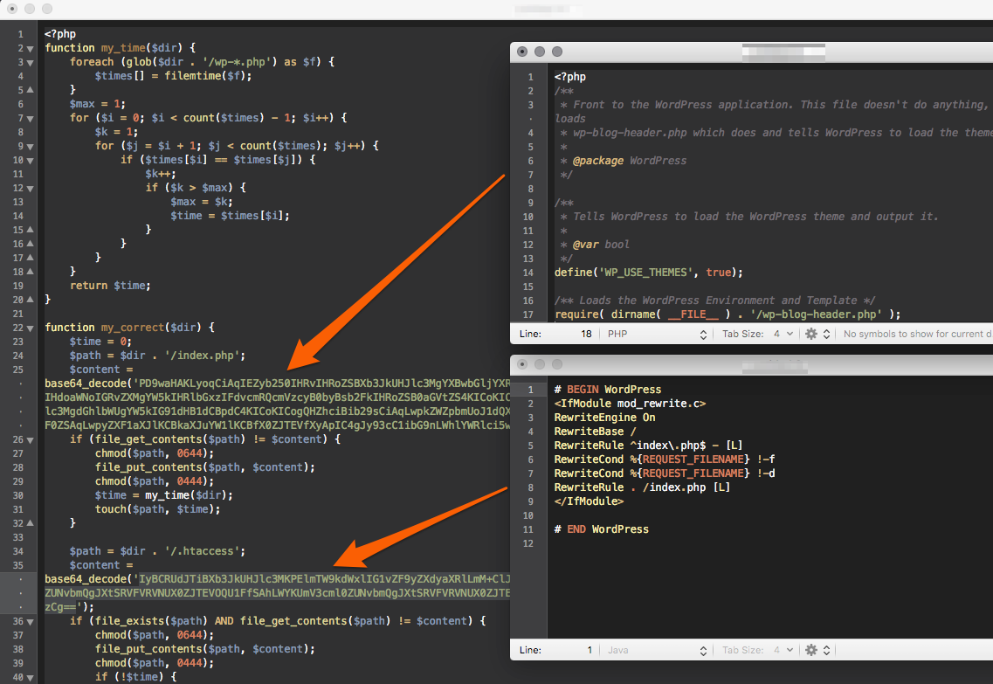Screen dimensions: 993x684
Task: Click the end-fold marker at line 17
Action: 30,258
